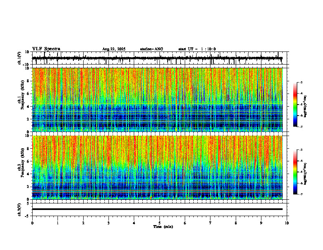Click the "5" tick on ch.3(V) axis

tap(28, 203)
